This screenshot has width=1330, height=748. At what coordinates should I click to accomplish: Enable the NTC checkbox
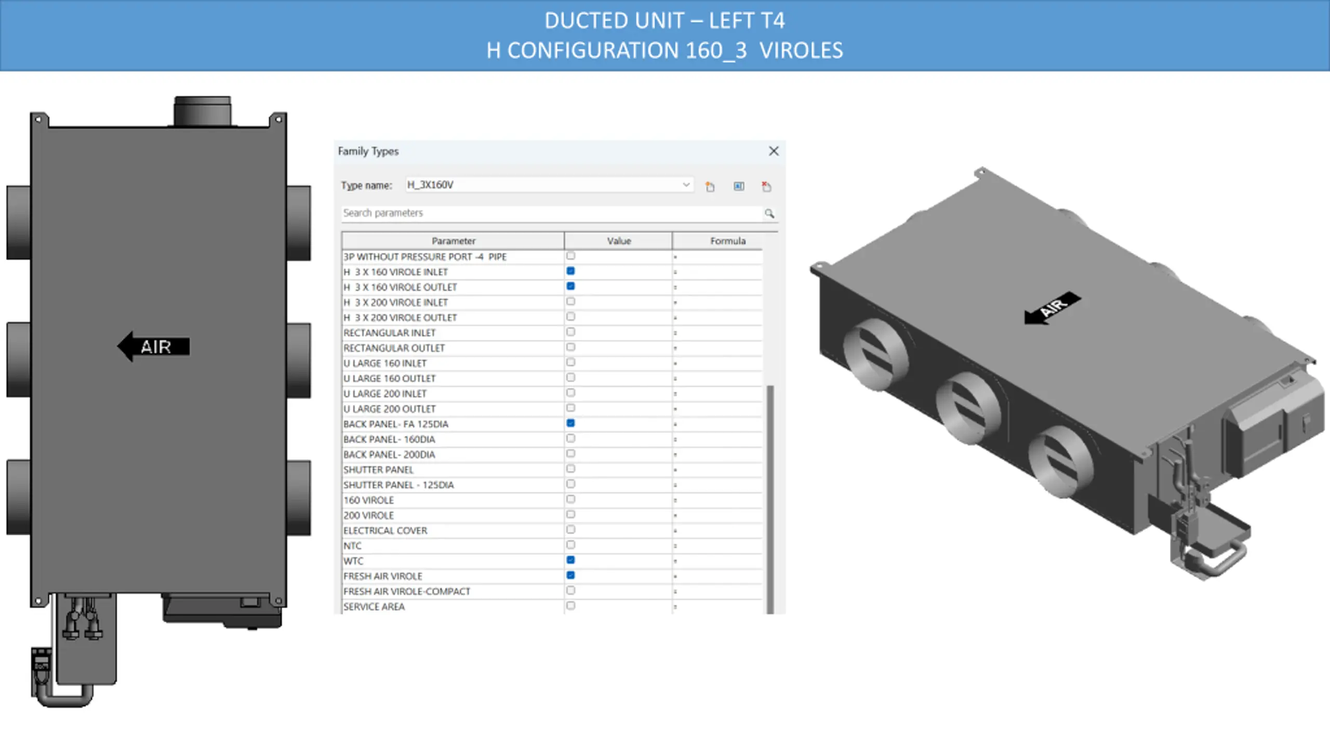570,544
